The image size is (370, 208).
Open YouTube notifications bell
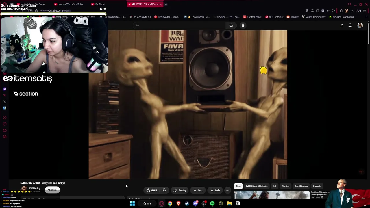[350, 25]
